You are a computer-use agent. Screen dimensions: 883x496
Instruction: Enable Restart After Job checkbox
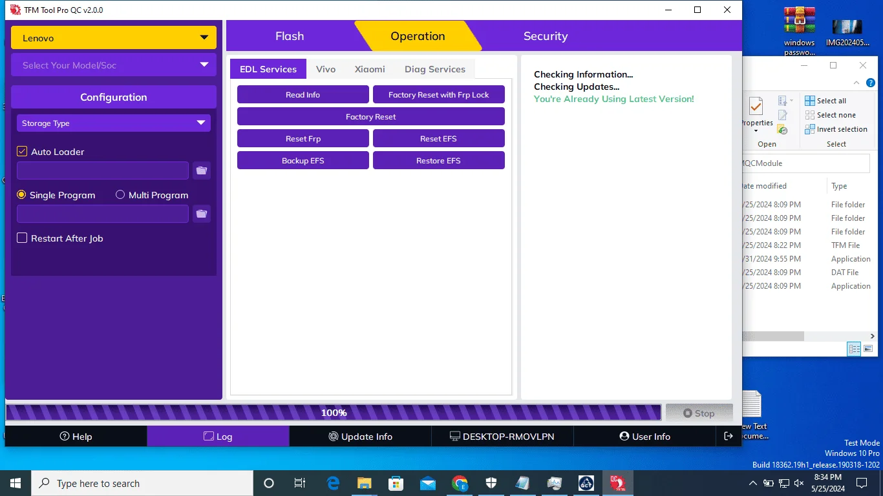[22, 238]
